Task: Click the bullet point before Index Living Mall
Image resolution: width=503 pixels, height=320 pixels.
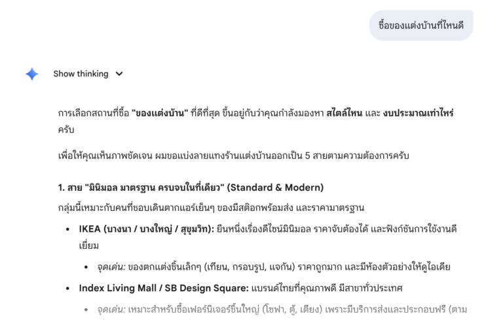Action: pyautogui.click(x=69, y=287)
